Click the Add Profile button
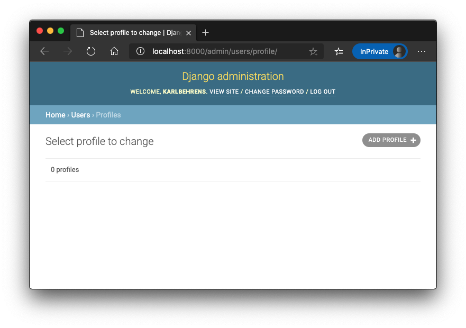This screenshot has height=328, width=466. (391, 140)
